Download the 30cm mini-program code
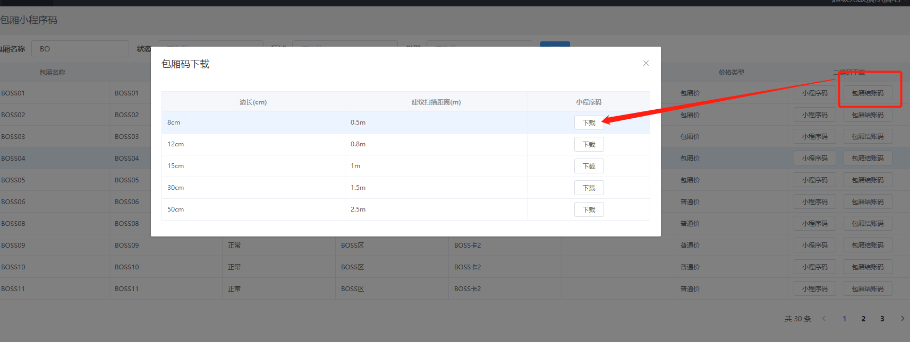 (589, 188)
